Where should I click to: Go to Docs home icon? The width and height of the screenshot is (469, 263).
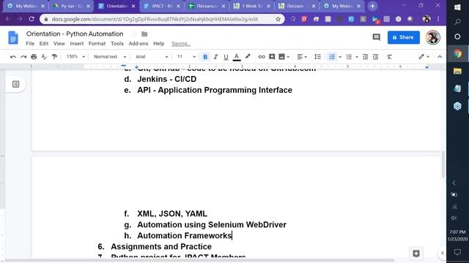click(x=13, y=37)
